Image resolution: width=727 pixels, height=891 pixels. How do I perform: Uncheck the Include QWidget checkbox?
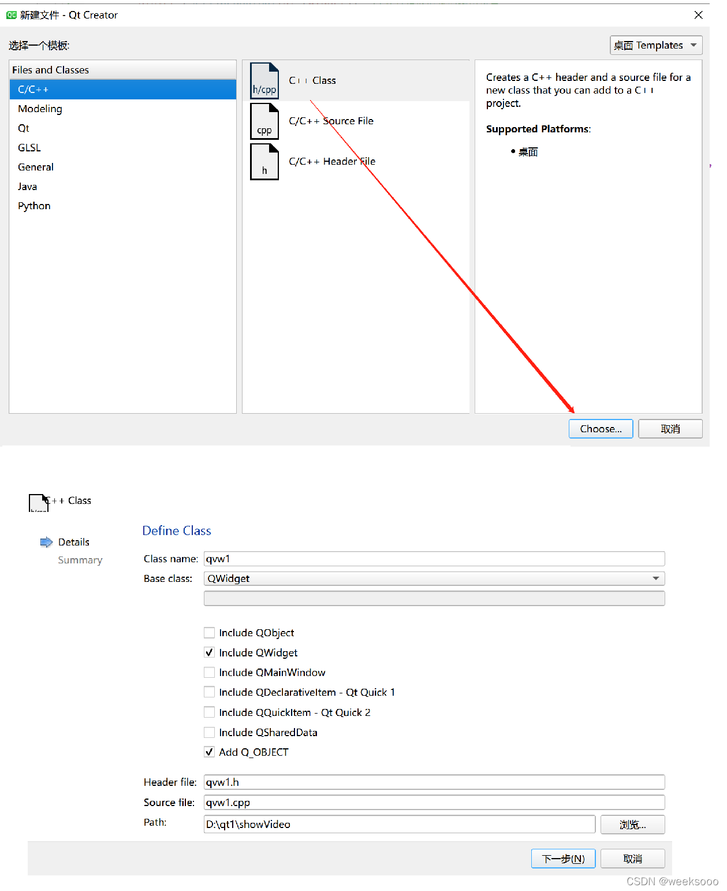pyautogui.click(x=209, y=652)
